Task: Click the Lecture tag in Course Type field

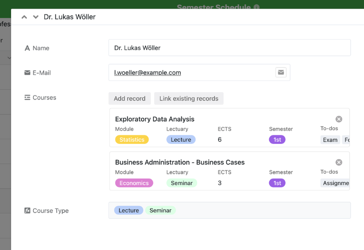Action: pyautogui.click(x=128, y=210)
